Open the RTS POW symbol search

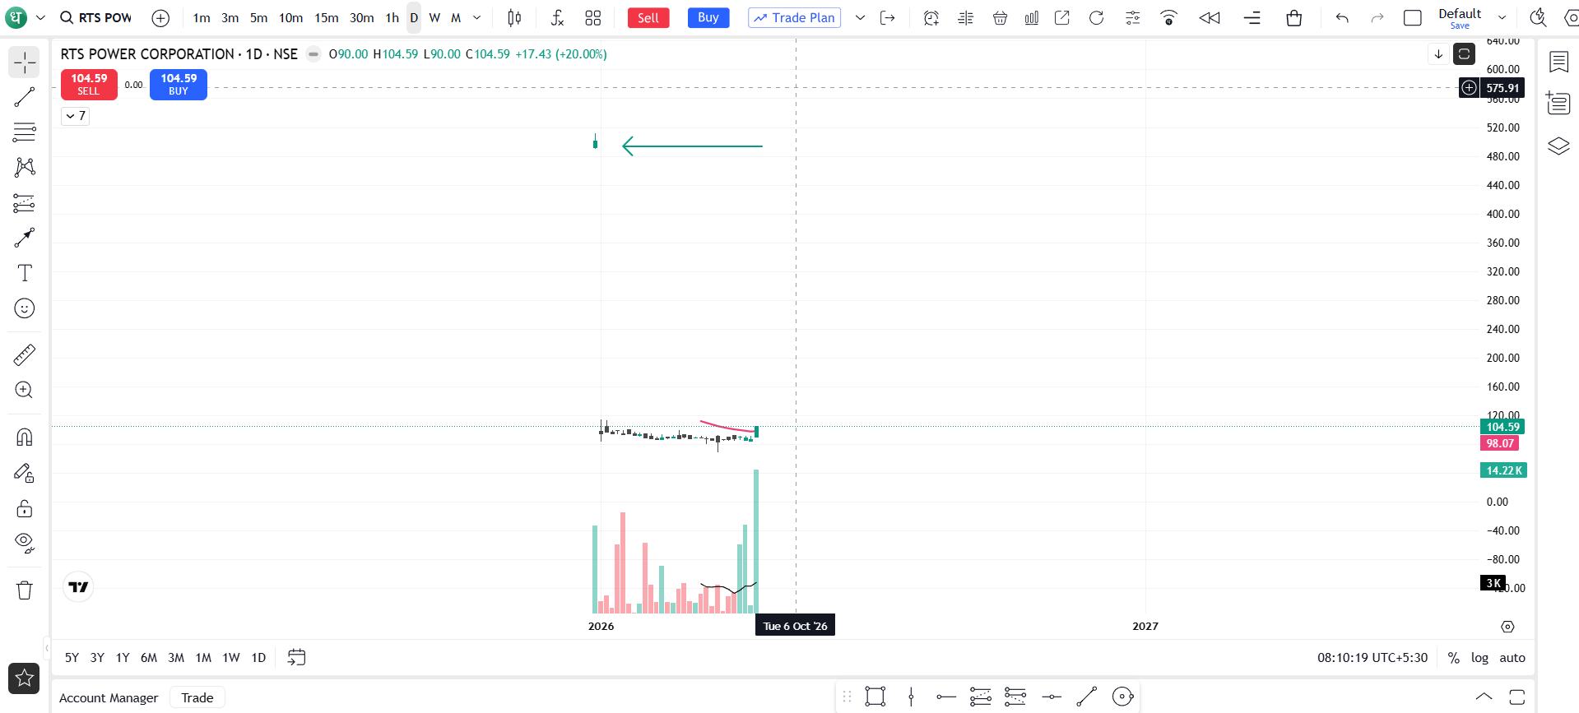(x=96, y=18)
